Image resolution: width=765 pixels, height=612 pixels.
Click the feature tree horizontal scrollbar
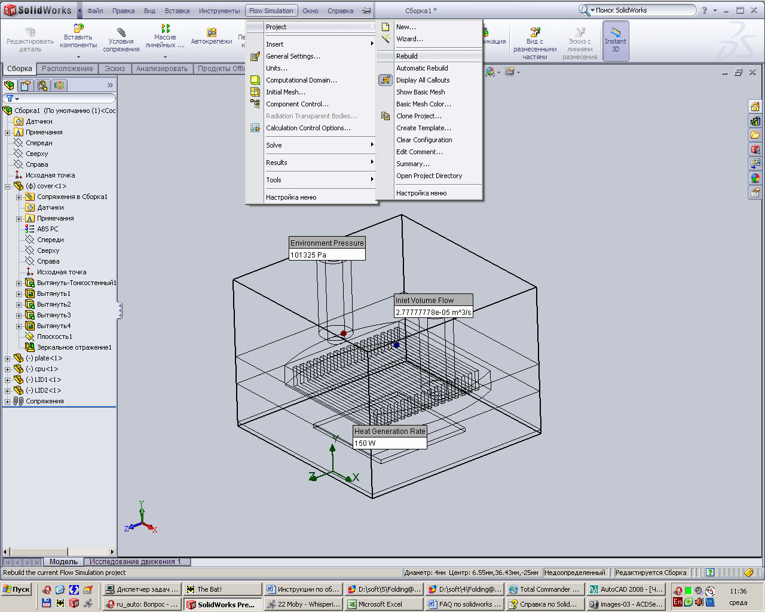pos(59,552)
